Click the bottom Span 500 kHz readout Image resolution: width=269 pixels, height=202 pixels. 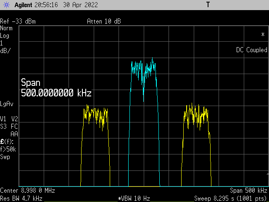pyautogui.click(x=248, y=191)
